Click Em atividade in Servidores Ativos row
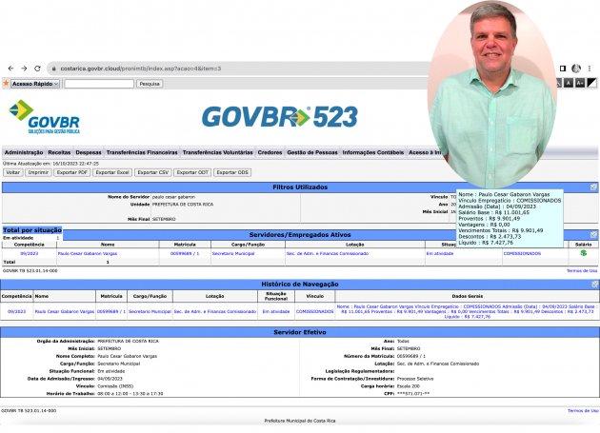The image size is (600, 433). 440,253
